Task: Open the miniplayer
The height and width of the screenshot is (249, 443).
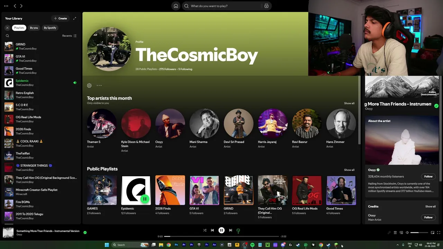Action: (432, 232)
